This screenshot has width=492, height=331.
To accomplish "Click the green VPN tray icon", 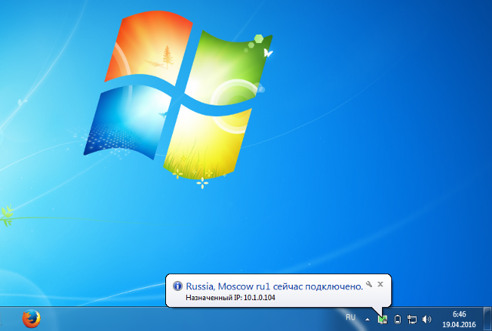I will 383,319.
